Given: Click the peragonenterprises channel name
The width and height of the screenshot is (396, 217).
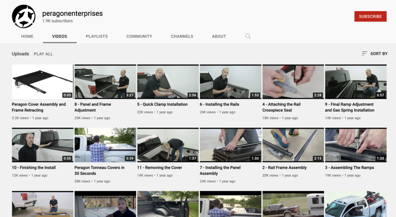Looking at the screenshot, I should point(72,14).
